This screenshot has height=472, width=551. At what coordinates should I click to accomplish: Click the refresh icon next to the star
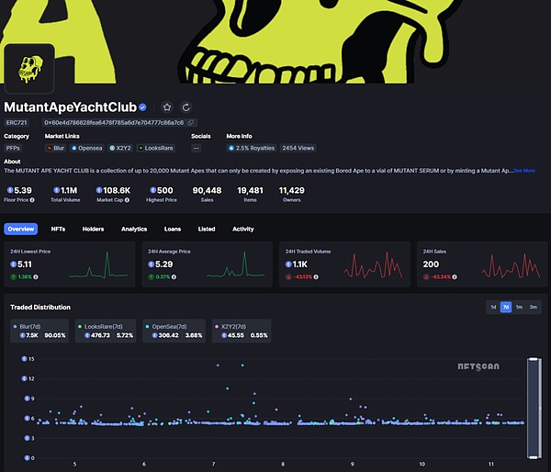tap(186, 107)
